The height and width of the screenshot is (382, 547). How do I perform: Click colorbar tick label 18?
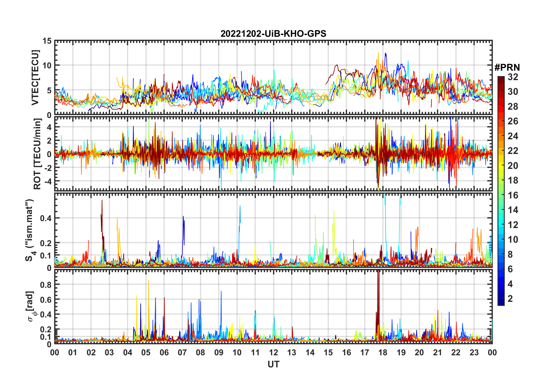[x=513, y=180]
